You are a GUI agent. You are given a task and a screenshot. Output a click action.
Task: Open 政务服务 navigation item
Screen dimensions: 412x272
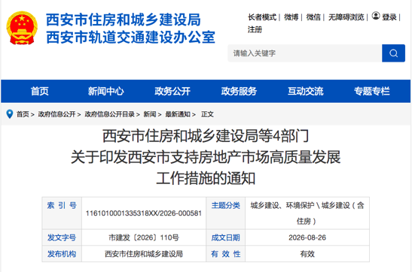pyautogui.click(x=239, y=91)
